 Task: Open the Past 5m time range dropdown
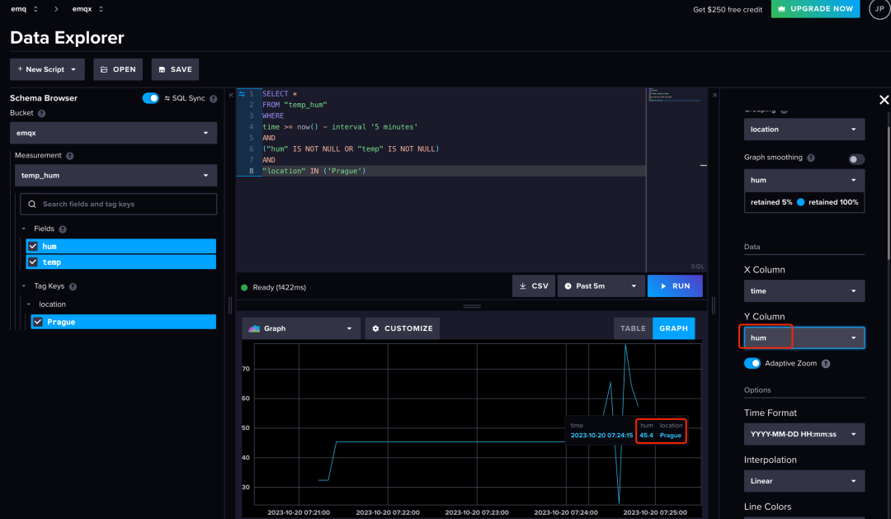(x=600, y=285)
